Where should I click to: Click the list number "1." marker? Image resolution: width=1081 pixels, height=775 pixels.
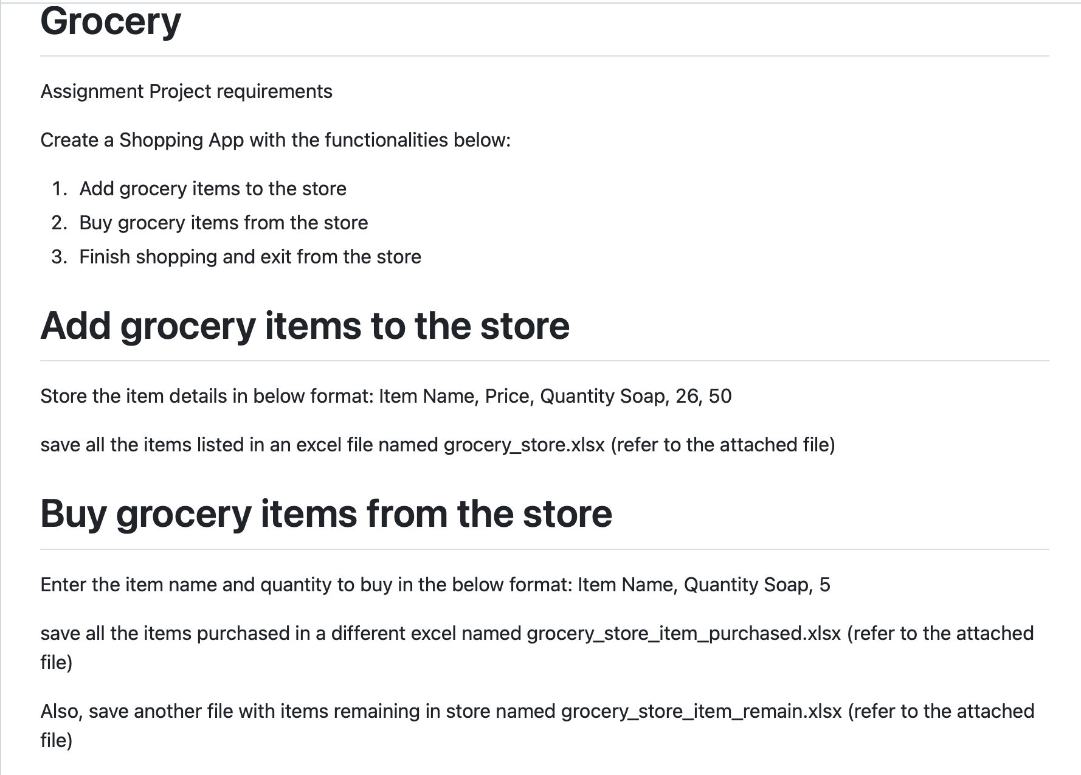pos(59,189)
